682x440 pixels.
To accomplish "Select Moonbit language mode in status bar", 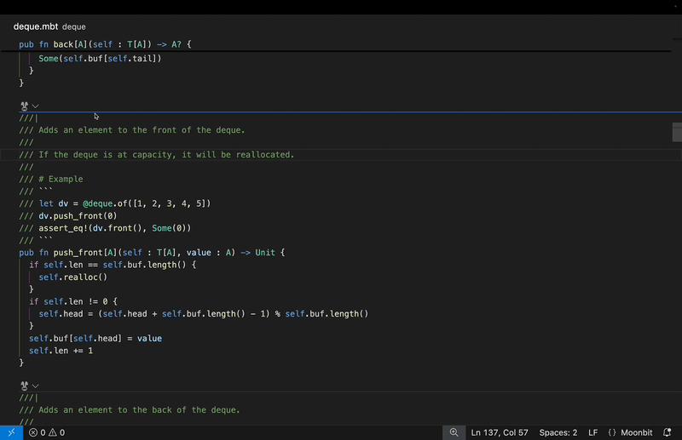I will click(x=636, y=432).
